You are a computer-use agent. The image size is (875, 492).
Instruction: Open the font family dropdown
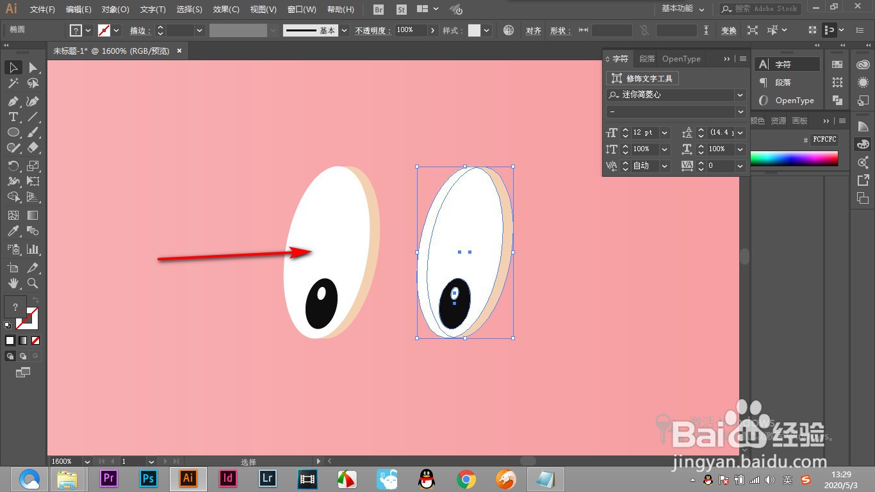[x=740, y=95]
